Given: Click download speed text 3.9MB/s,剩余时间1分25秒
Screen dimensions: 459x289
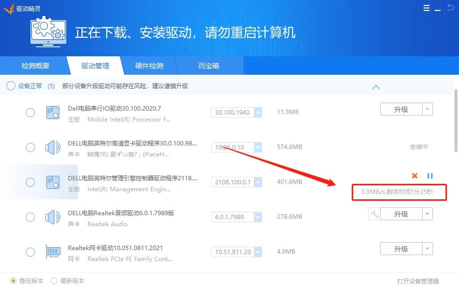Looking at the screenshot, I should 397,192.
